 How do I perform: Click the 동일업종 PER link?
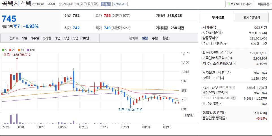(x=213, y=113)
